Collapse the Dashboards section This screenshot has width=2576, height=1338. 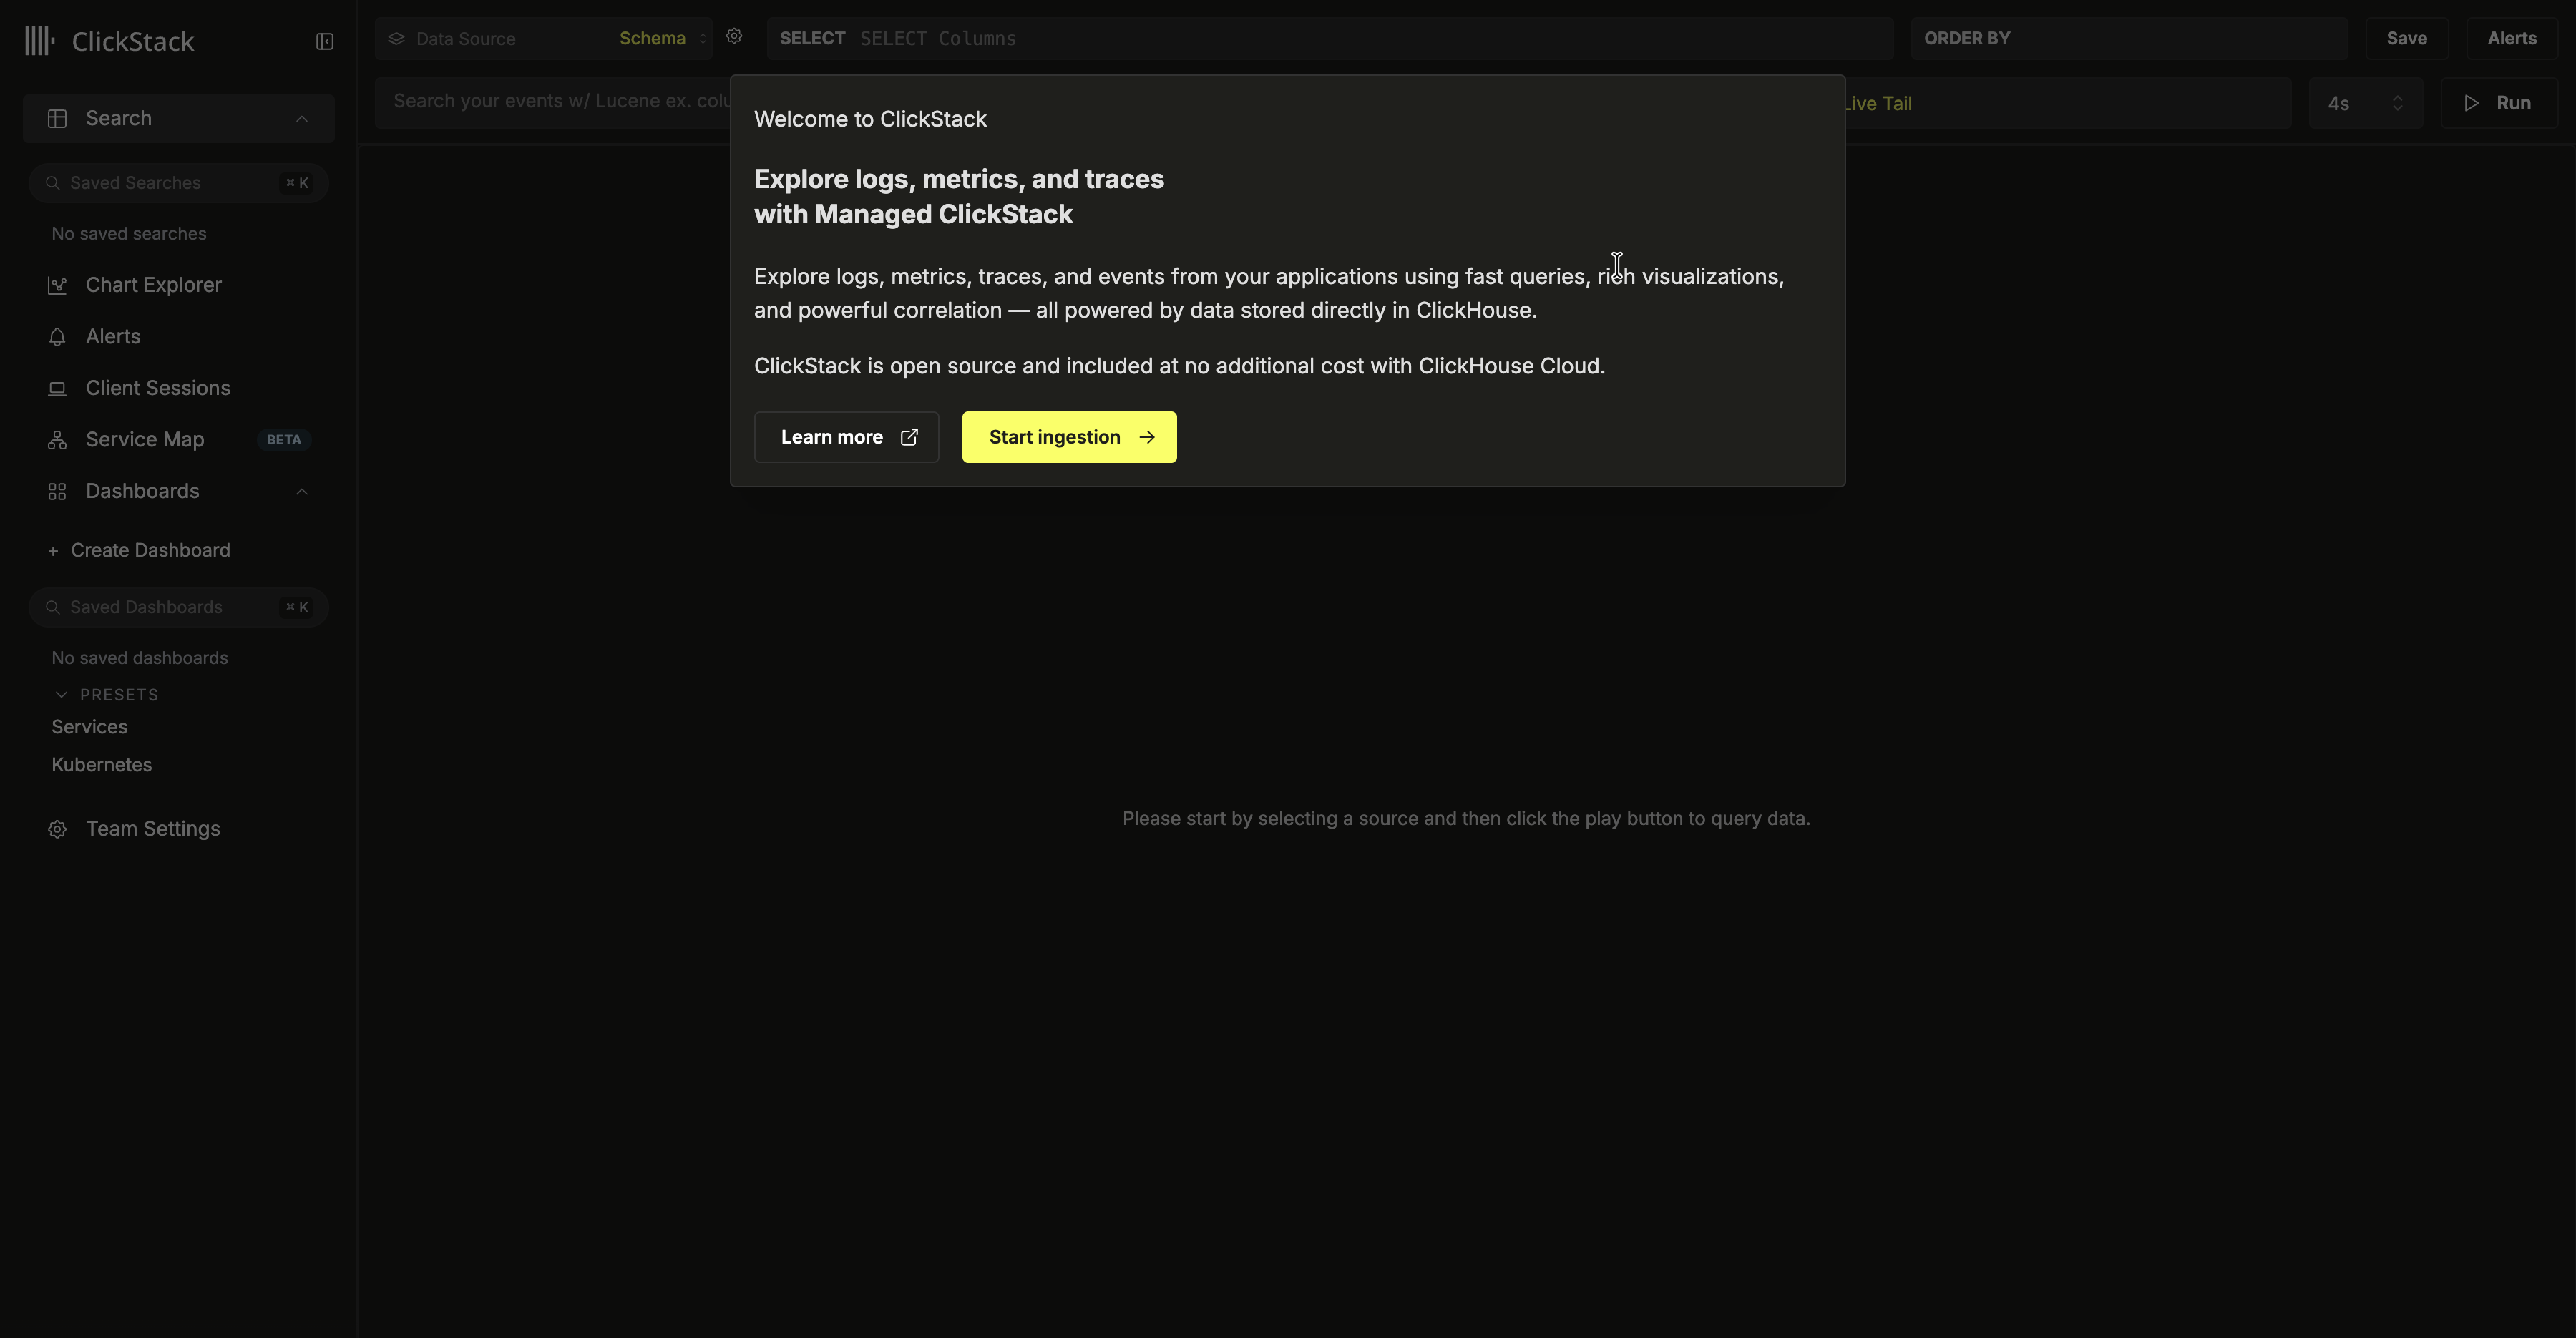pos(302,491)
